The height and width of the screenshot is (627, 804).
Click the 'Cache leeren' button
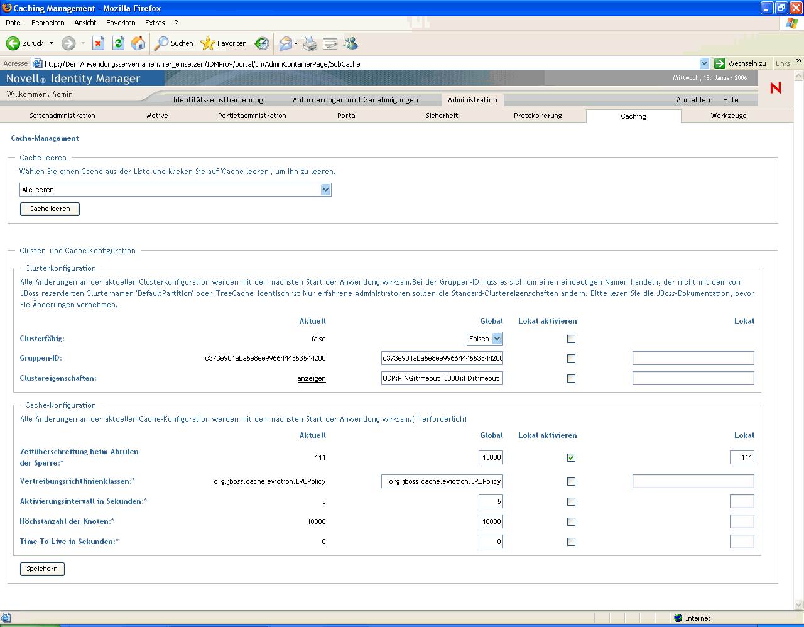(50, 209)
